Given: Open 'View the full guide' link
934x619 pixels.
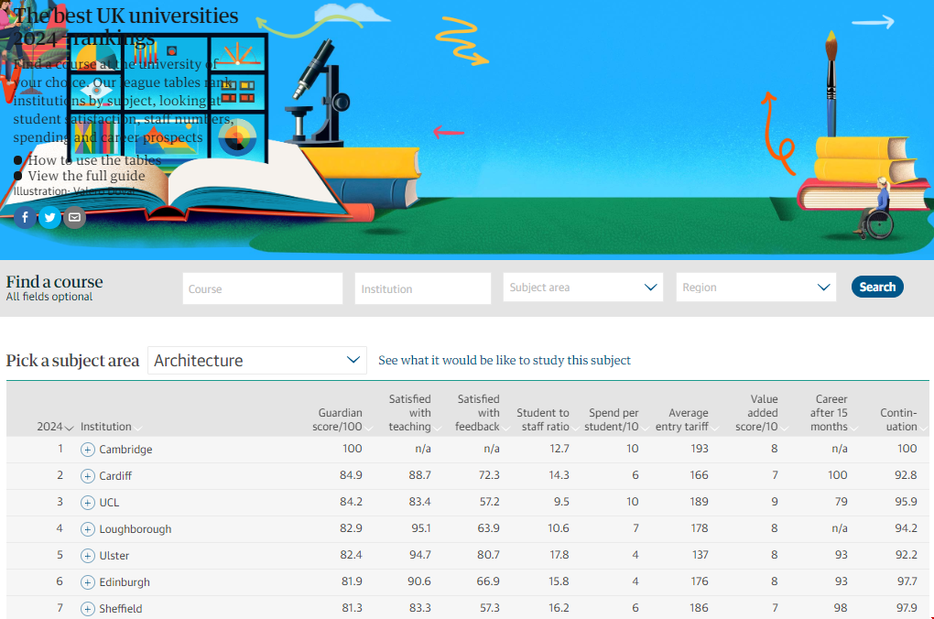Looking at the screenshot, I should (86, 176).
